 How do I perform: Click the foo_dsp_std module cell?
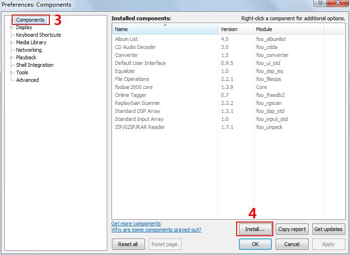(x=270, y=111)
